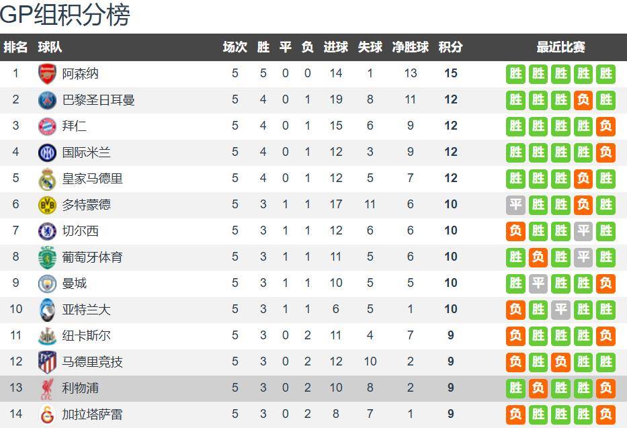Image resolution: width=627 pixels, height=428 pixels.
Task: Click the Chelsea club badge icon
Action: point(47,230)
